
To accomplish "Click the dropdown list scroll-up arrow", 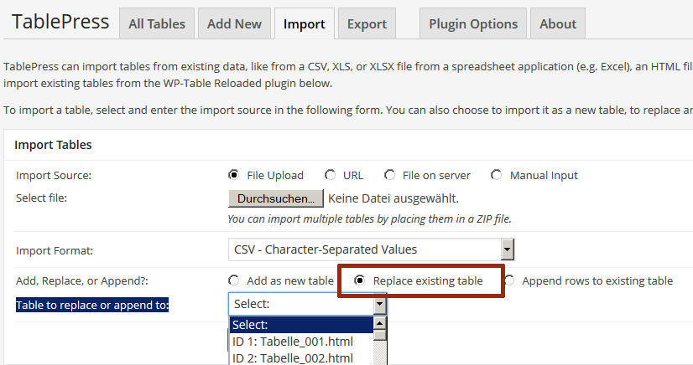I will click(380, 323).
